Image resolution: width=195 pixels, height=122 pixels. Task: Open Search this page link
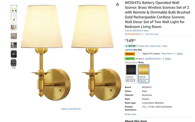tap(152, 34)
